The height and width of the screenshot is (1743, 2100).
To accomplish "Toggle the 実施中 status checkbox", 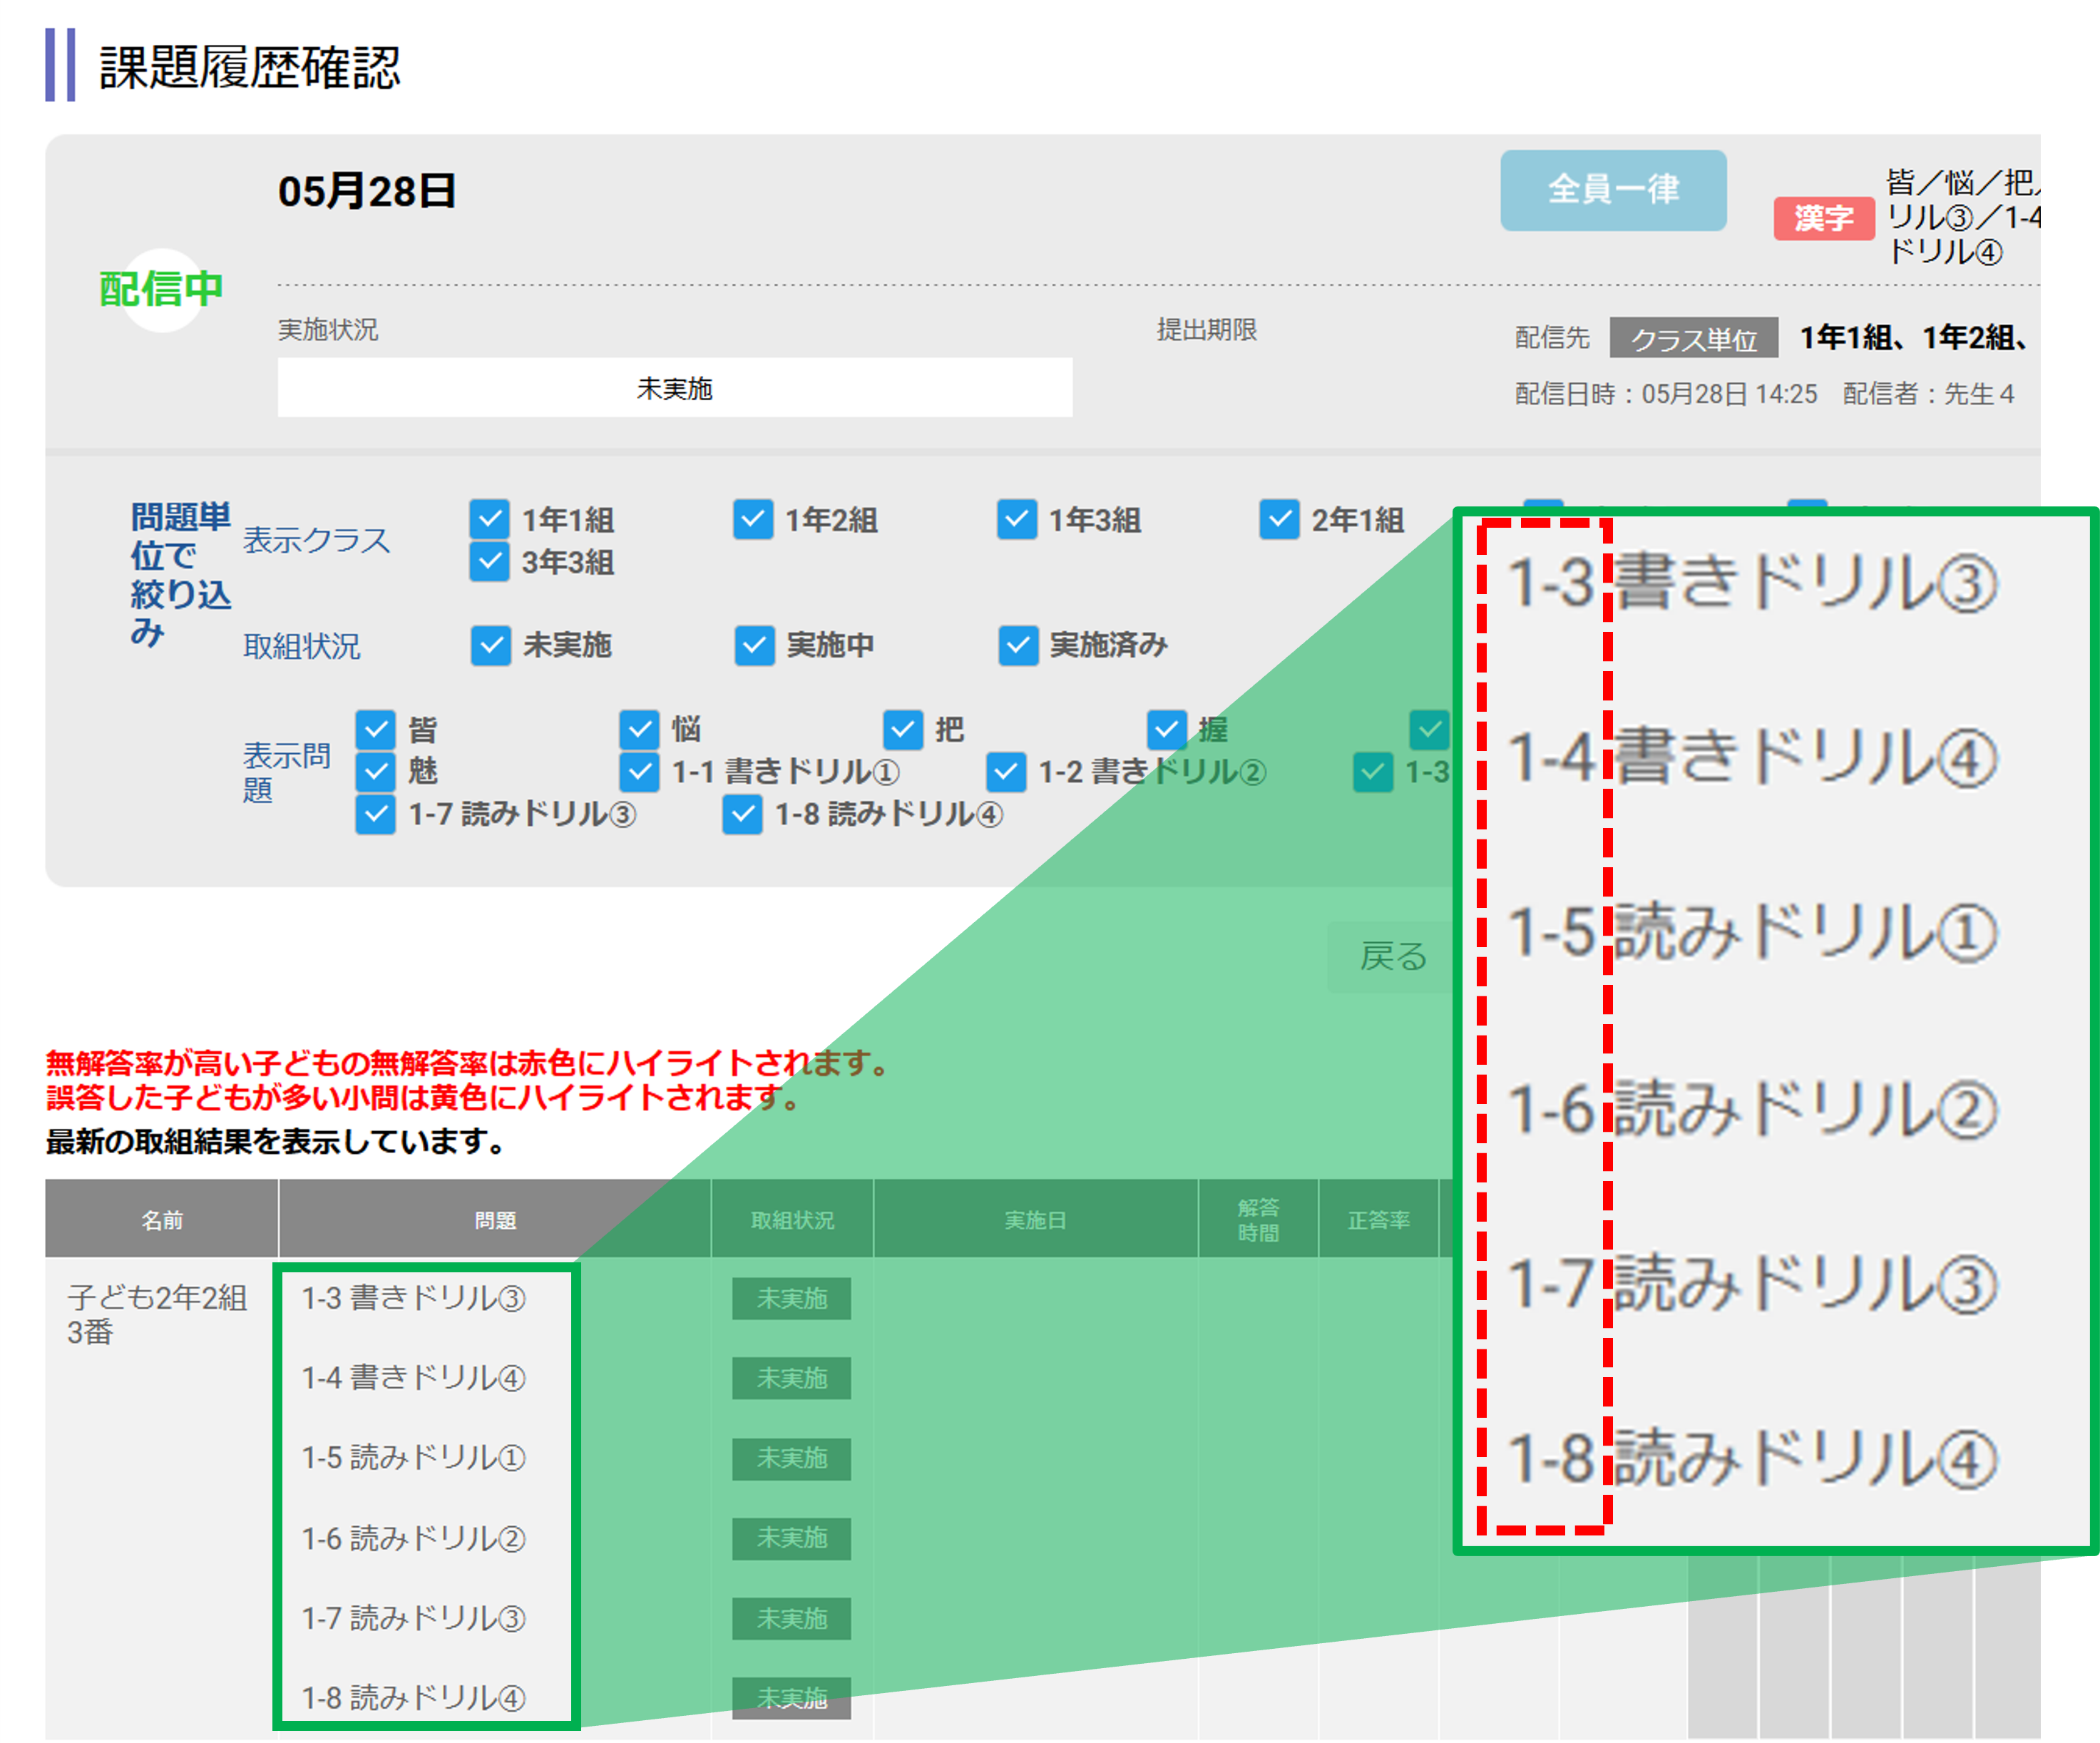I will tap(754, 646).
